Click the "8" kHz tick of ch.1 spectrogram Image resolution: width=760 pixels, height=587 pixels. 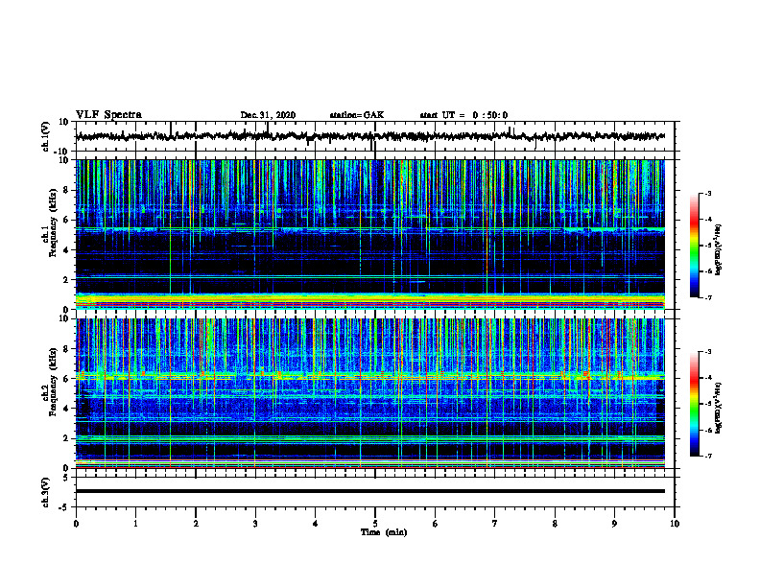(x=66, y=190)
